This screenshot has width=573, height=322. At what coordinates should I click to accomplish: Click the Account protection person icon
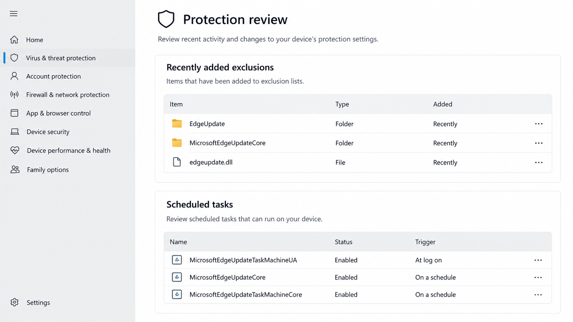click(x=14, y=76)
